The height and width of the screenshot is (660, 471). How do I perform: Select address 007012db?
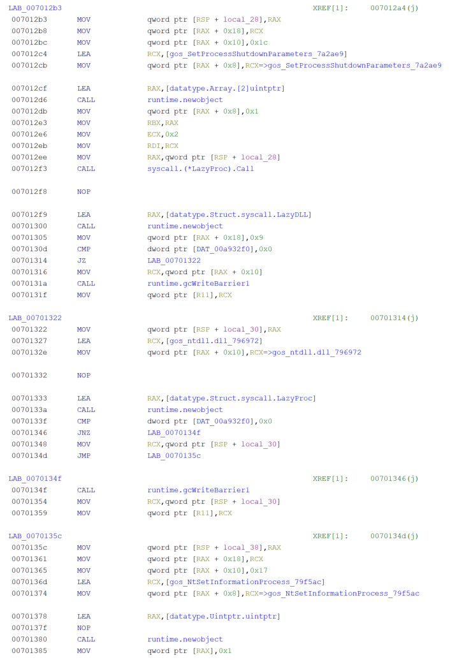pyautogui.click(x=29, y=111)
